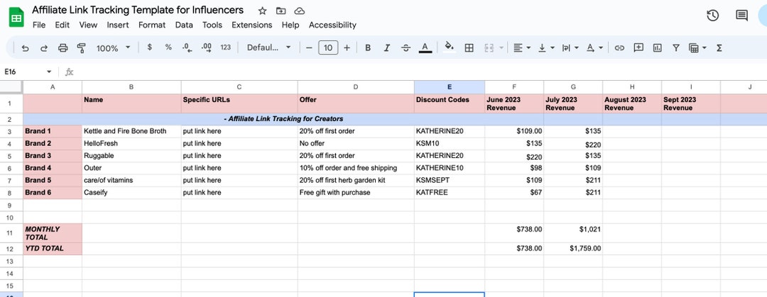Click the formula bar input
Screen dimensions: 767x297
pyautogui.click(x=420, y=72)
